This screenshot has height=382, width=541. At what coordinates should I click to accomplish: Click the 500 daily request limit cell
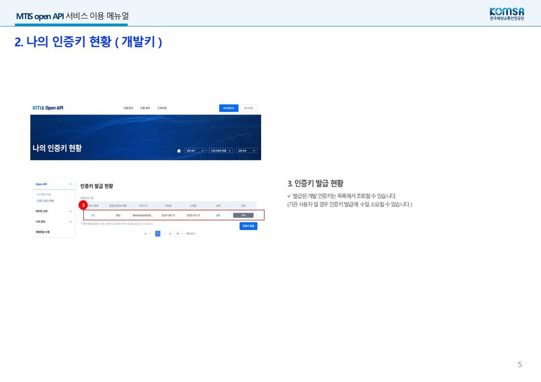(118, 215)
